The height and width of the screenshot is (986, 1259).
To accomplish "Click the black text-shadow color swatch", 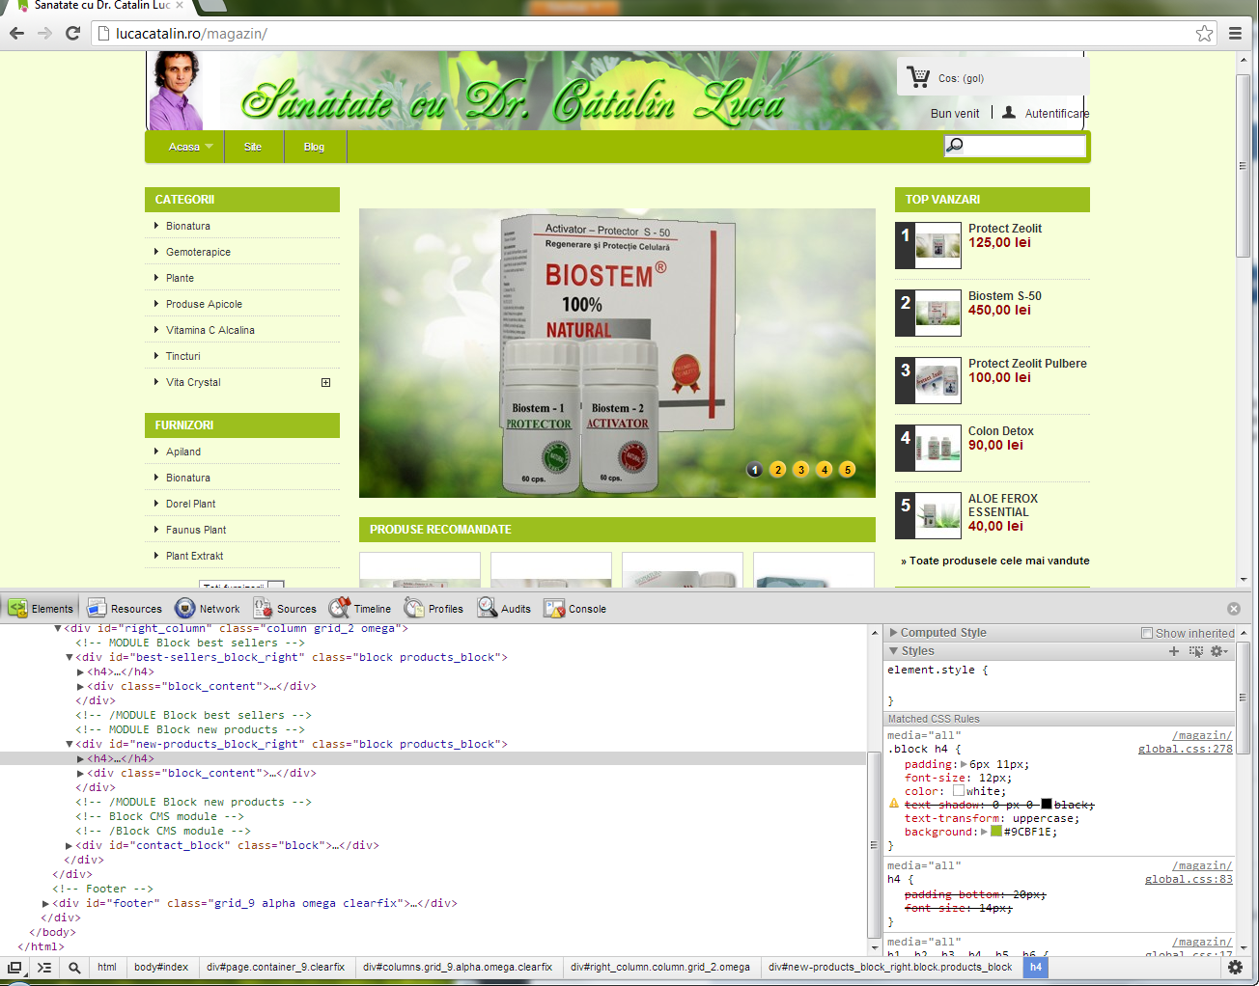I will coord(1047,804).
